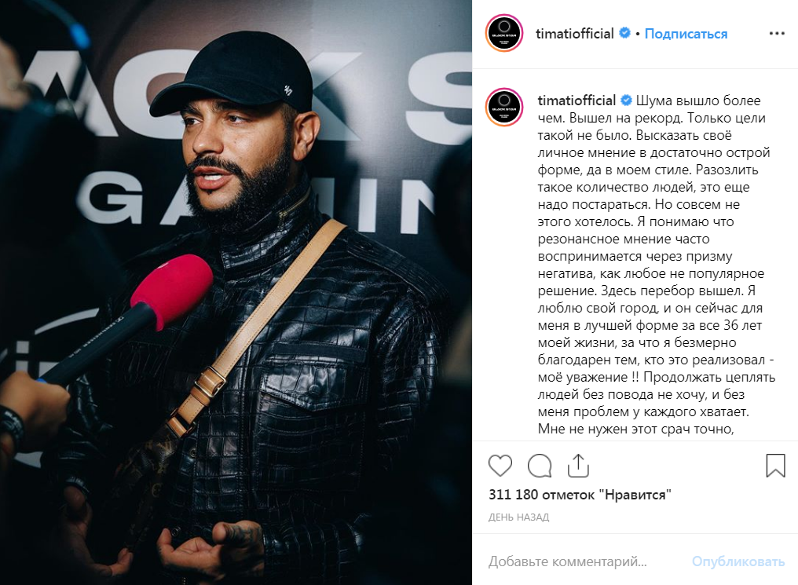798x585 pixels.
Task: Open the three-dots more options menu
Action: tap(777, 34)
